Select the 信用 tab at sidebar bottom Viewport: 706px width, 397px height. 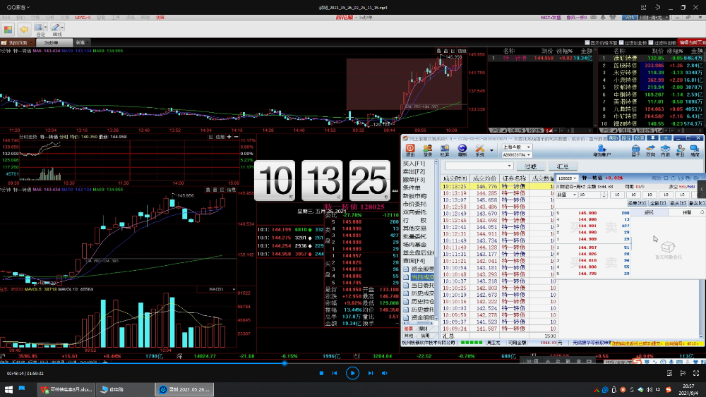pyautogui.click(x=425, y=336)
